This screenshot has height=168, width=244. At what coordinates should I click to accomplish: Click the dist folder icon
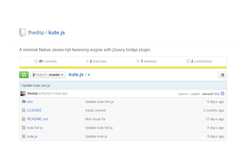24,102
